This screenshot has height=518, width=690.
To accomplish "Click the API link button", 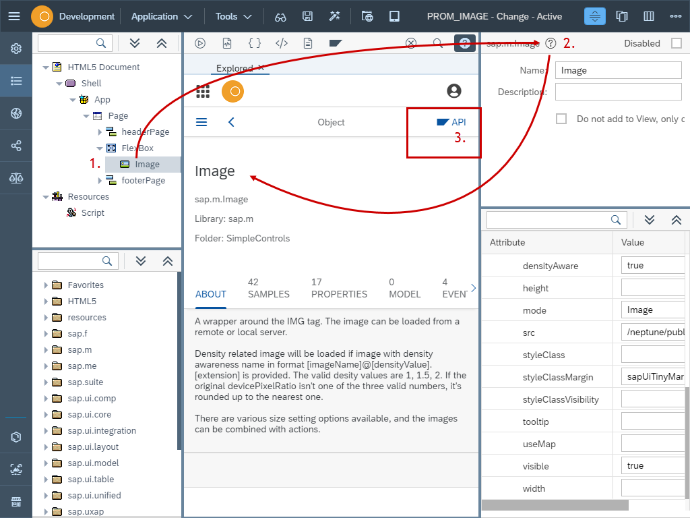I will [x=451, y=122].
